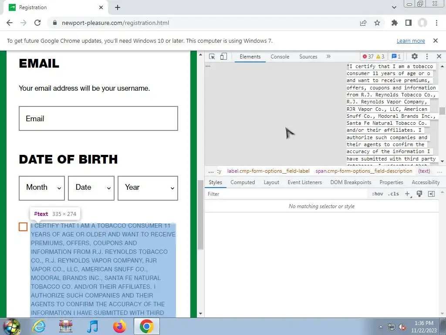Toggle the rendering emulation paintbrush icon
The height and width of the screenshot is (335, 446).
coord(419,194)
